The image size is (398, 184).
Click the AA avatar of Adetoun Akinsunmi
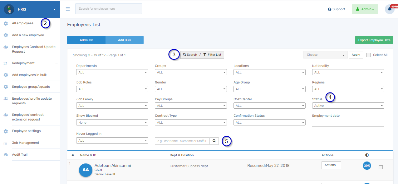coord(86,170)
